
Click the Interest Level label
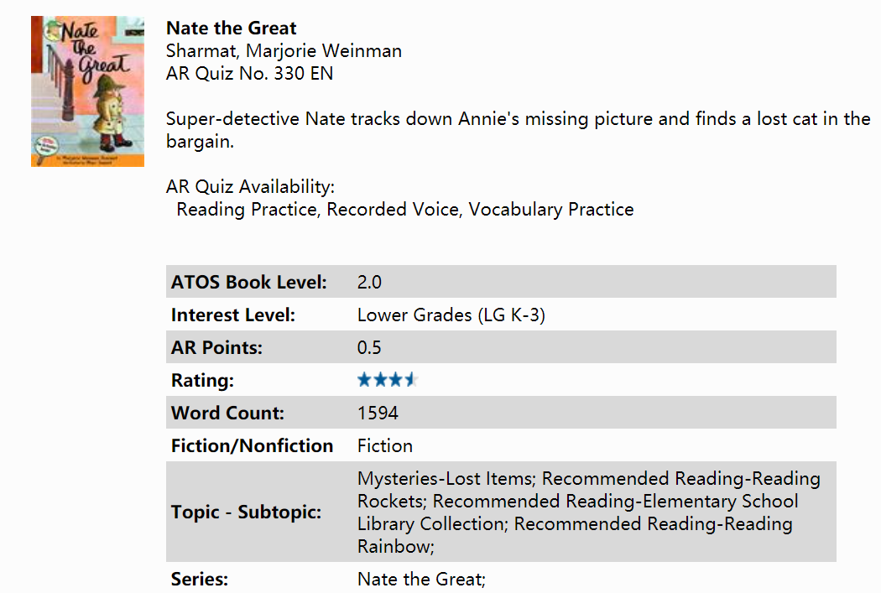pos(233,315)
